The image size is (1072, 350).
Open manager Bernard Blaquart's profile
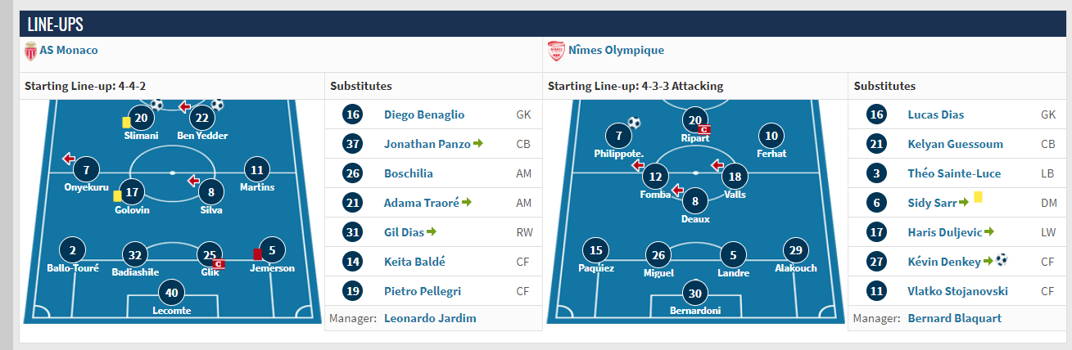tap(955, 318)
